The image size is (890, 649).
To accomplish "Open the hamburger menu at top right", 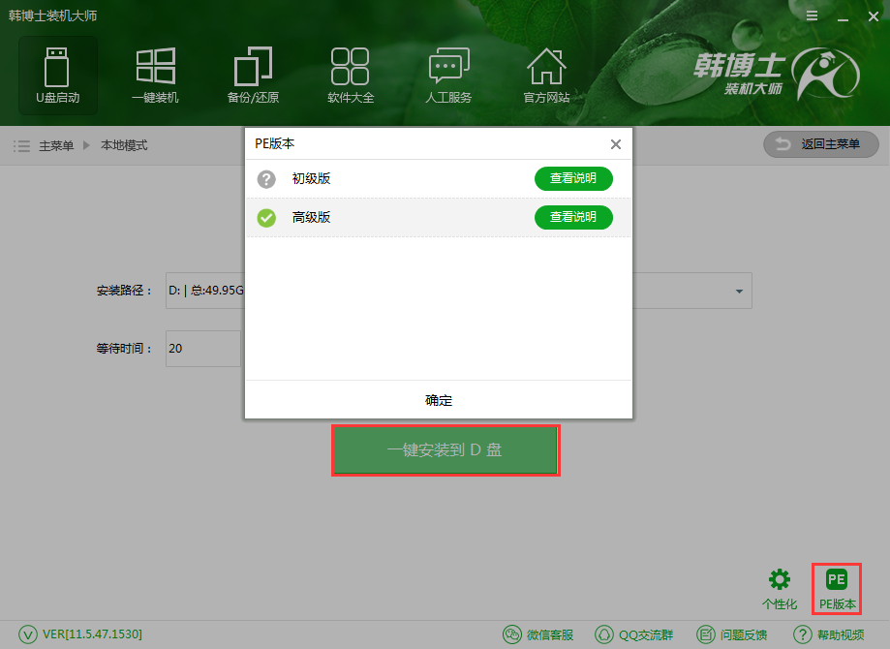I will tap(812, 15).
